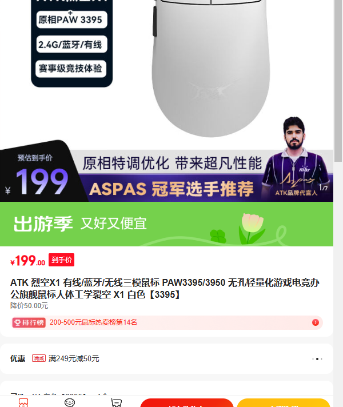Click the white mouse product image

pos(210,67)
